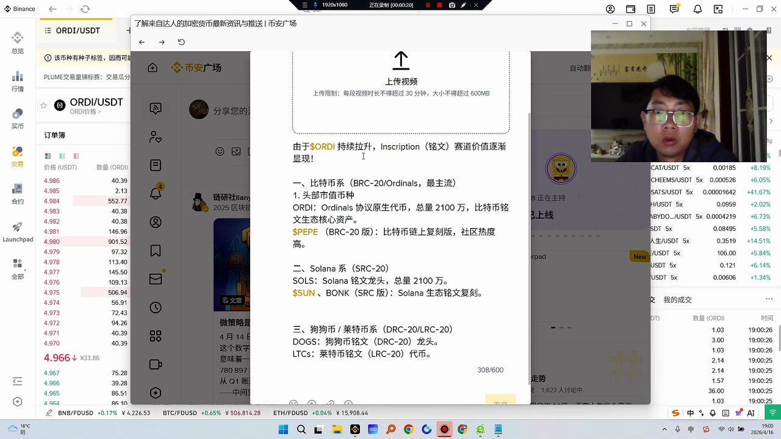Image resolution: width=781 pixels, height=439 pixels.
Task: Open Google Chrome from the taskbar
Action: (x=408, y=430)
